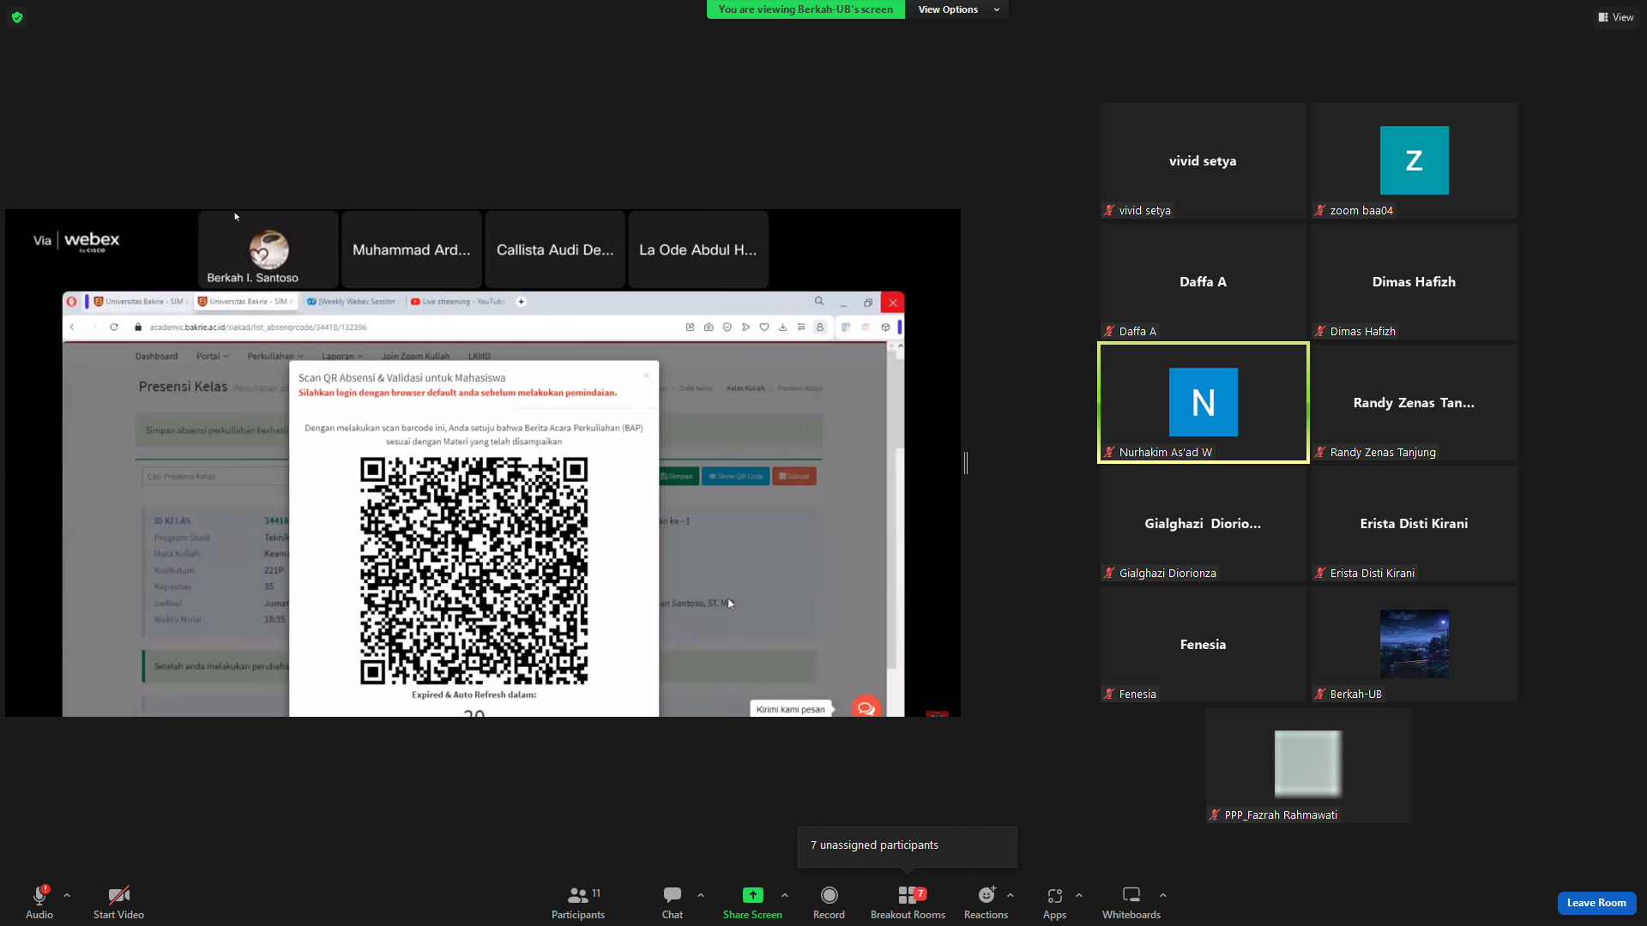The height and width of the screenshot is (926, 1647).
Task: Click the 'You are viewing Berkah-UB's screen' banner
Action: pos(805,9)
